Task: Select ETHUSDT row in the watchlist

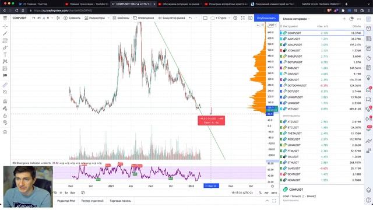Action: click(x=322, y=162)
